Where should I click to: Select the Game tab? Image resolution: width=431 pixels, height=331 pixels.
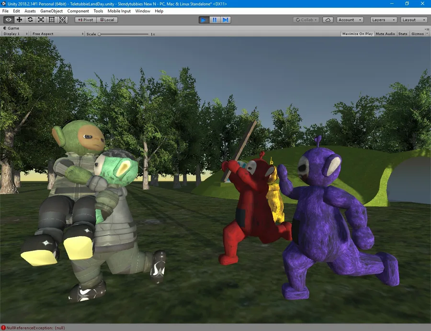coord(11,28)
